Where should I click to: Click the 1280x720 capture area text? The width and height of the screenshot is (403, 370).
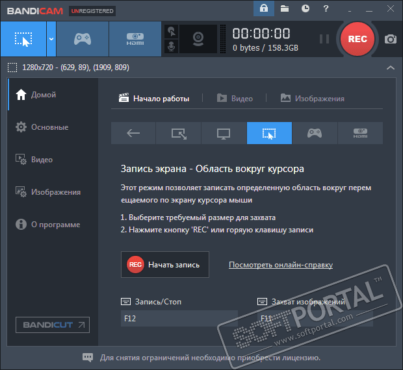click(x=75, y=68)
